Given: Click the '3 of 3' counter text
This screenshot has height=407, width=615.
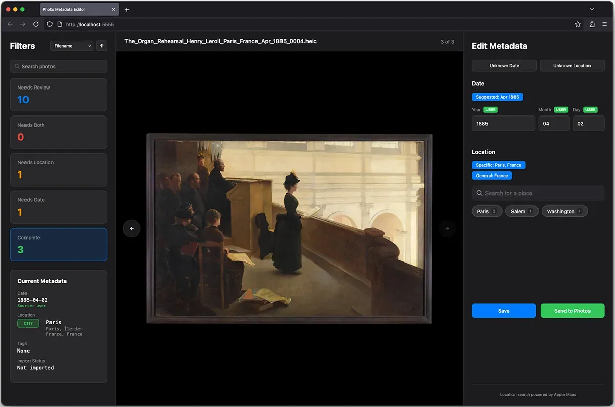Looking at the screenshot, I should click(447, 42).
